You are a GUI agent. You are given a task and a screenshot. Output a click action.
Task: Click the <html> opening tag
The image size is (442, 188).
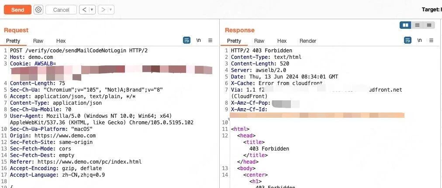(x=240, y=129)
